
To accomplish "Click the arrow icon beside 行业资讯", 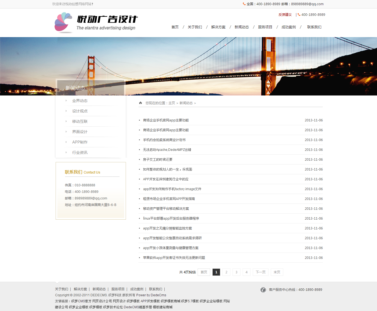I will [x=66, y=152].
